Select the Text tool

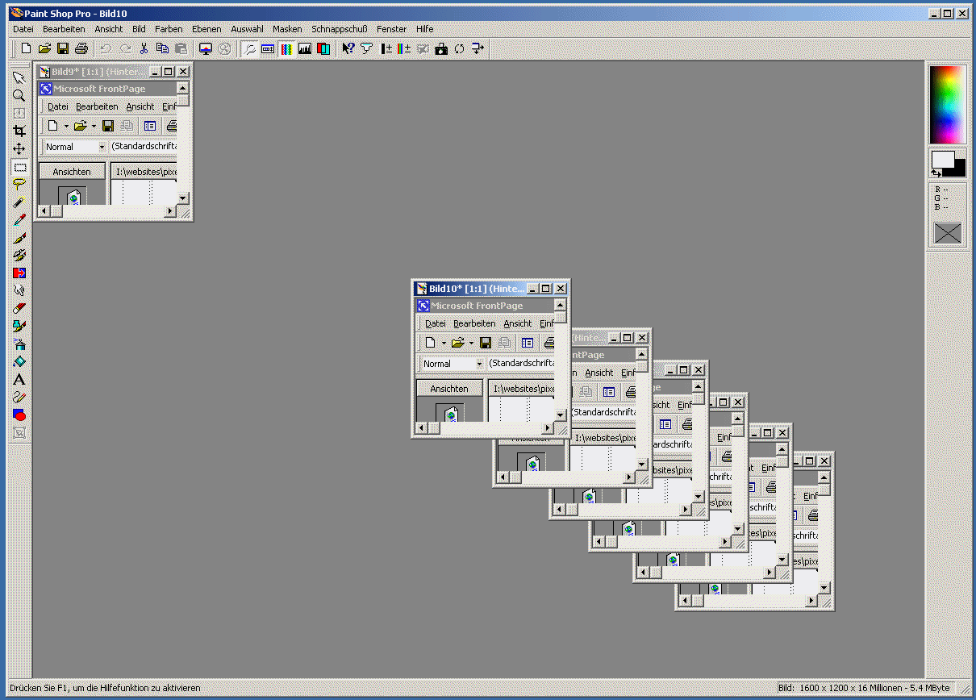(x=19, y=379)
